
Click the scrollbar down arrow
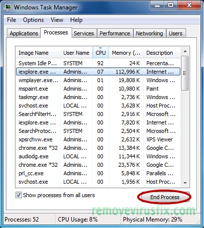pos(185,183)
